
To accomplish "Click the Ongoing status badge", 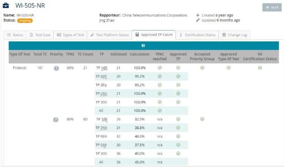I will (x=25, y=21).
